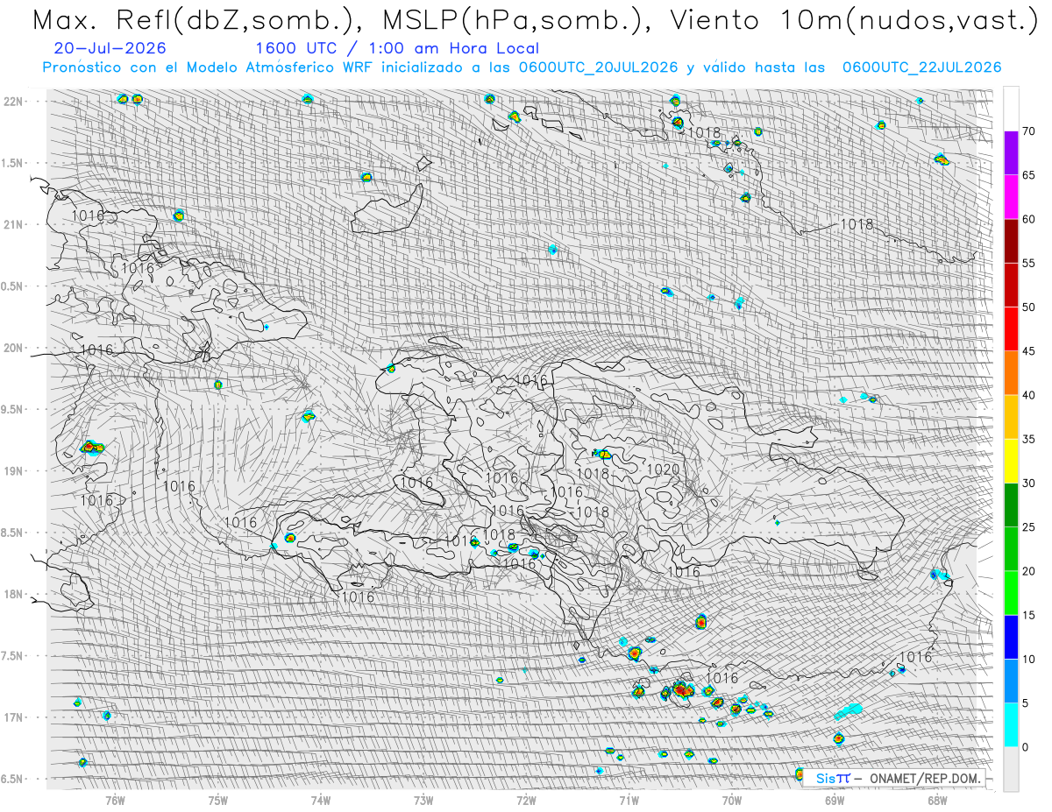The image size is (1052, 812).
Task: Pick the cyan 0–5 dBZ color segment
Action: click(1011, 724)
